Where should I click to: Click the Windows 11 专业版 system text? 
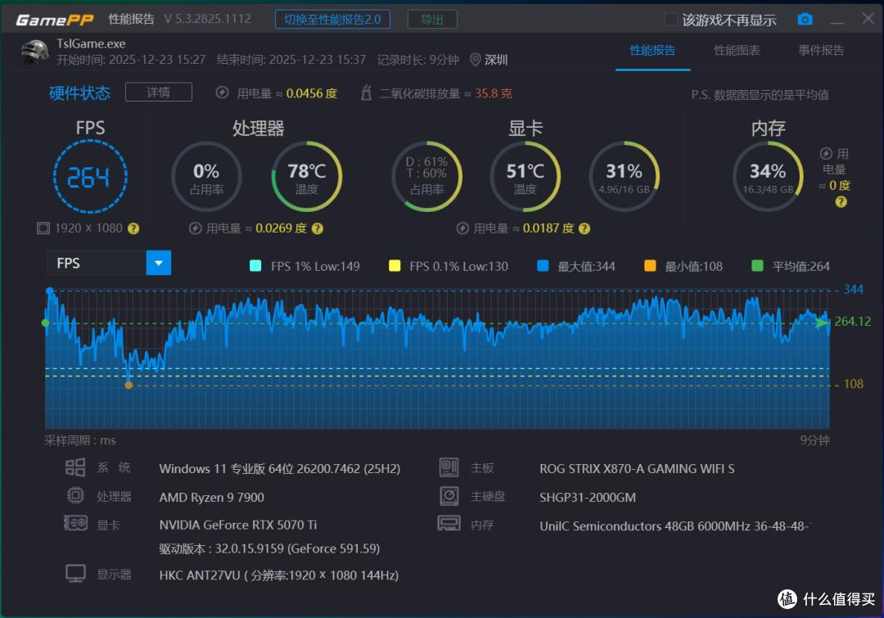pyautogui.click(x=280, y=468)
